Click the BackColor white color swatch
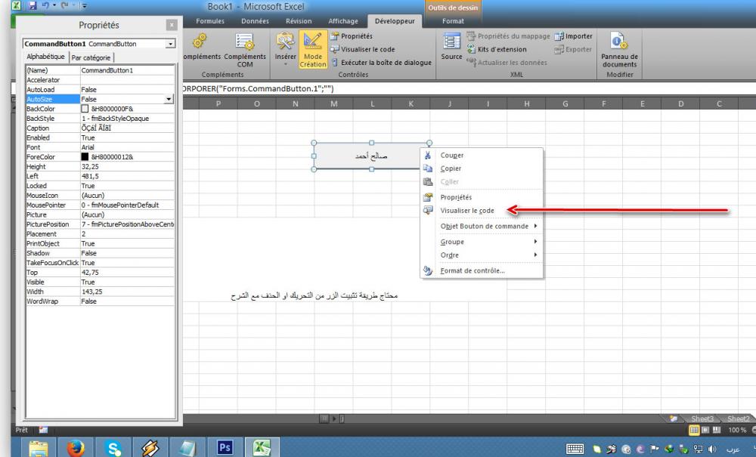756x457 pixels. [x=85, y=109]
